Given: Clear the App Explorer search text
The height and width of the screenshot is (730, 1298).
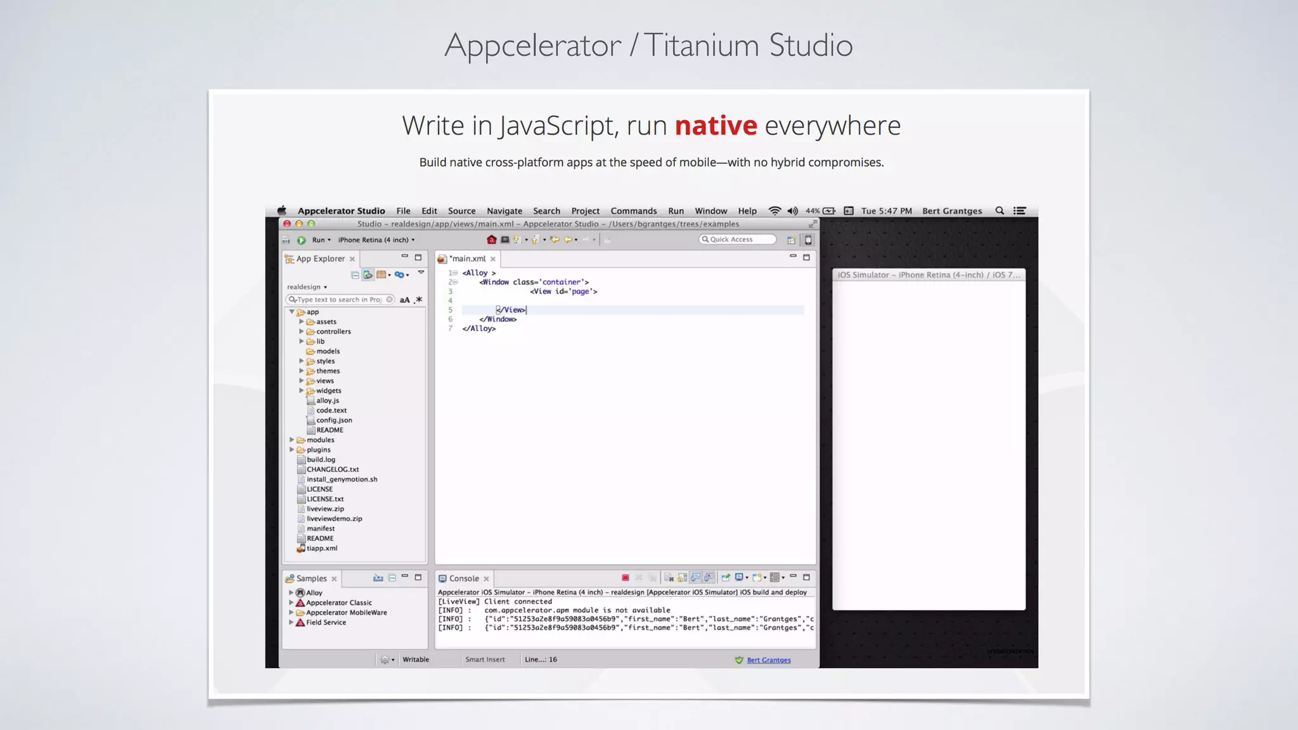Looking at the screenshot, I should pyautogui.click(x=389, y=300).
